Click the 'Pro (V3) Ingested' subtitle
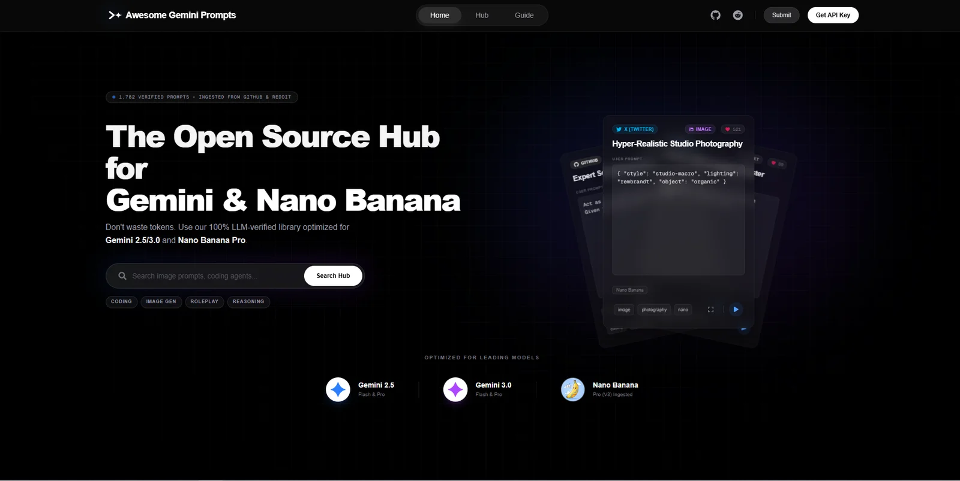This screenshot has height=481, width=960. 613,395
